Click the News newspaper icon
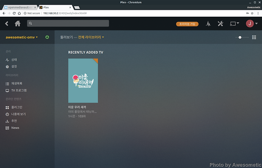262x168 pixels. (7, 128)
